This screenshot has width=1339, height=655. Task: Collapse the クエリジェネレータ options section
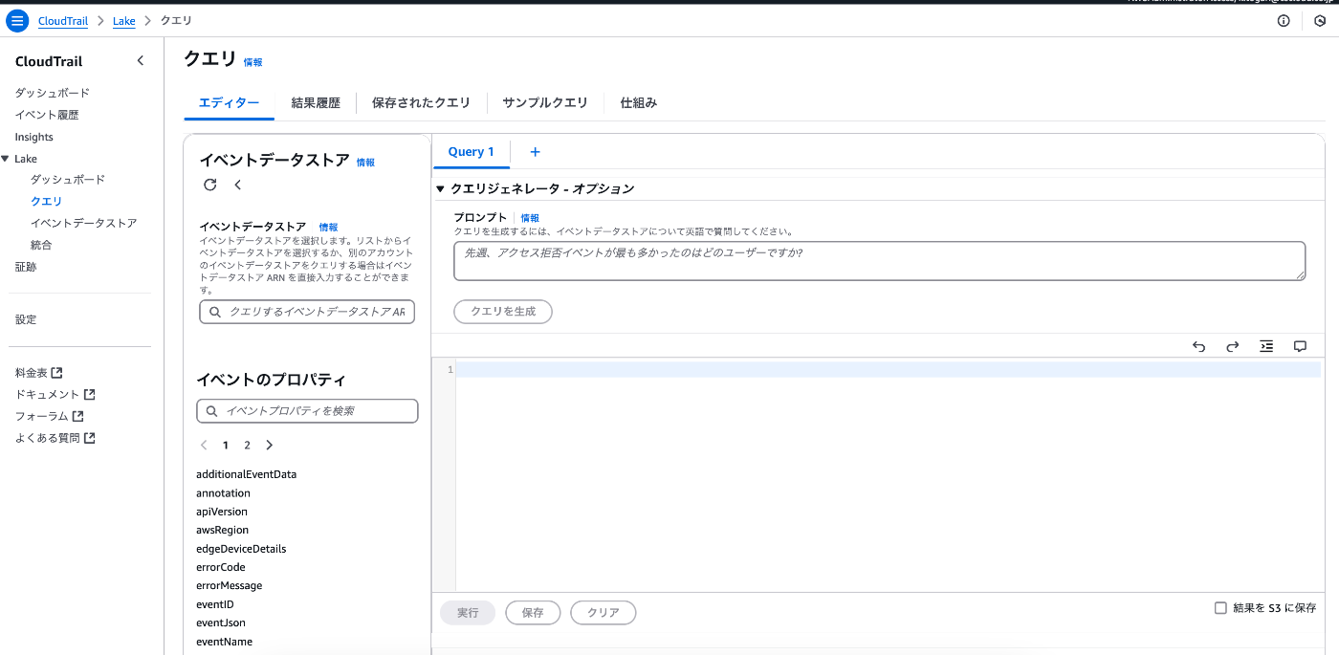(440, 188)
